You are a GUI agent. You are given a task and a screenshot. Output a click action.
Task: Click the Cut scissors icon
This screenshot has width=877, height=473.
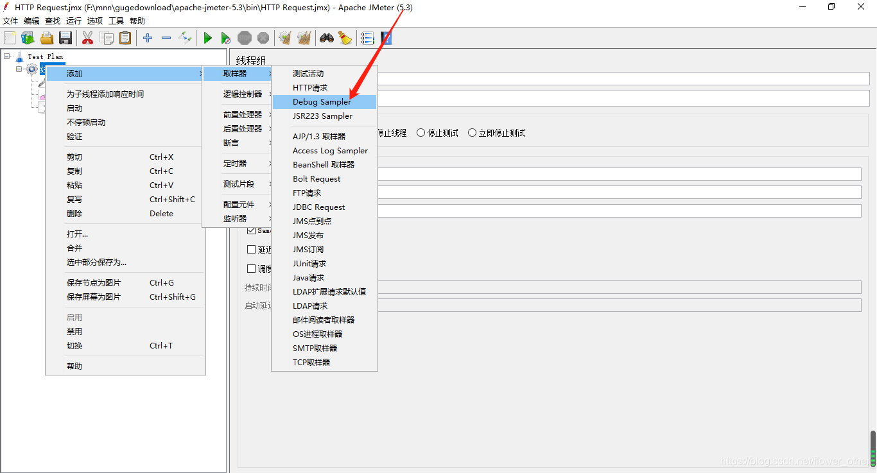(x=88, y=38)
